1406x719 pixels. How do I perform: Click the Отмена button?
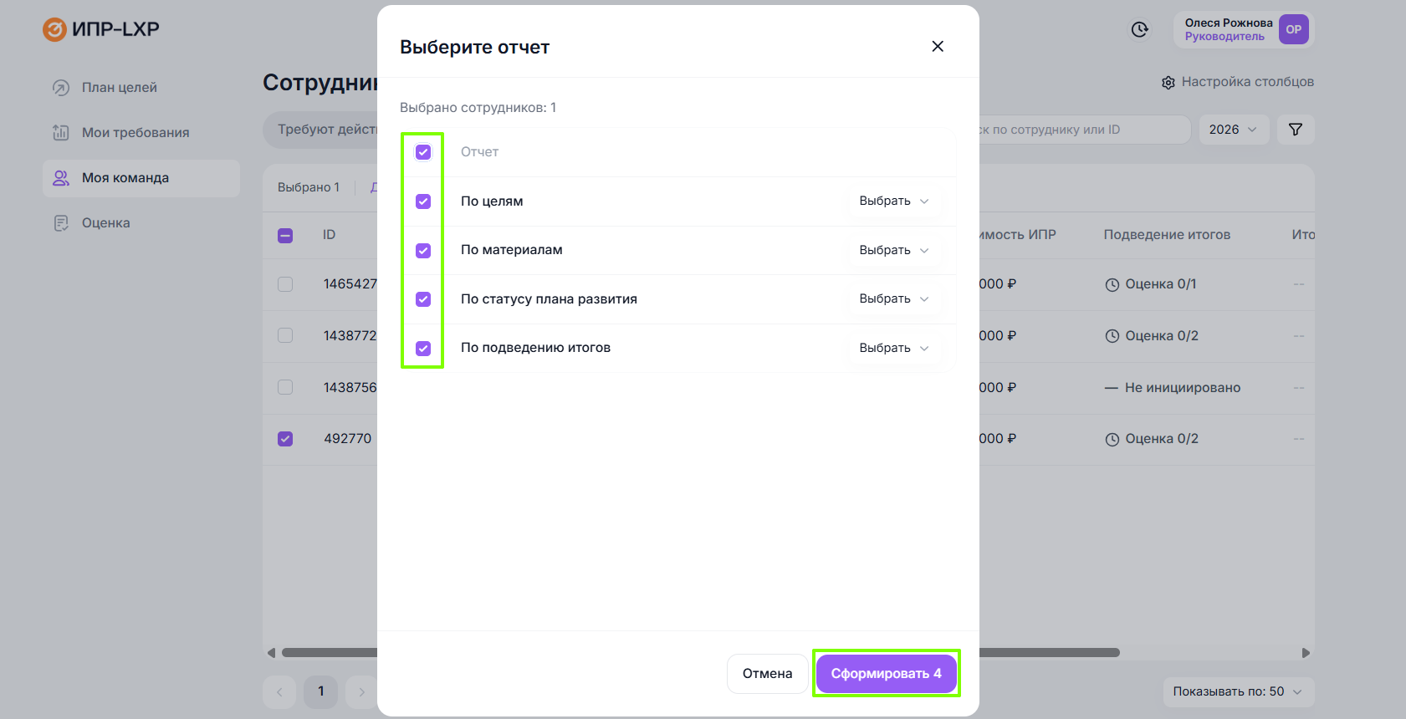pos(767,674)
